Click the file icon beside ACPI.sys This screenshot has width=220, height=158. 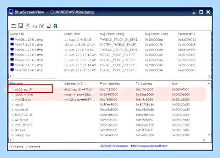(12, 120)
